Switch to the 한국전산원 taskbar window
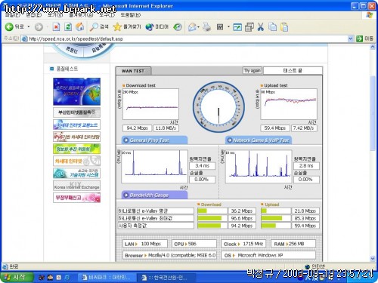Viewport: 378px width, 283px height. click(x=166, y=278)
